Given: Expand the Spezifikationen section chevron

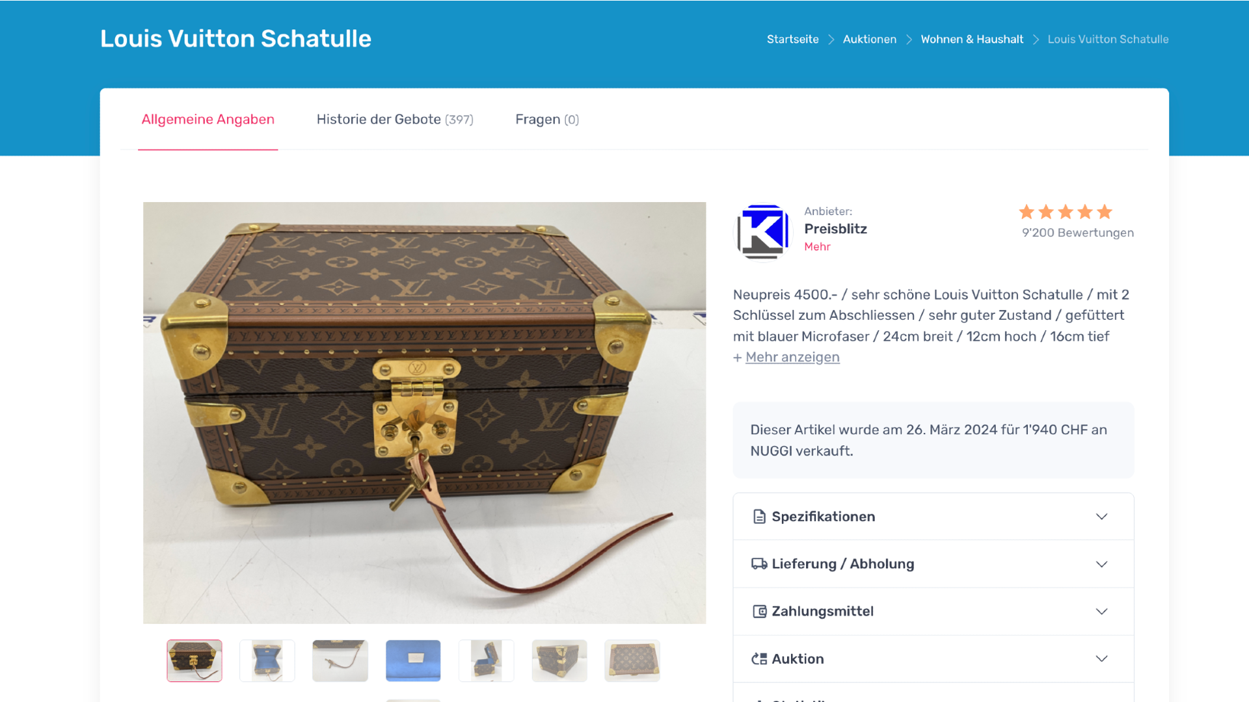Looking at the screenshot, I should [x=1101, y=517].
